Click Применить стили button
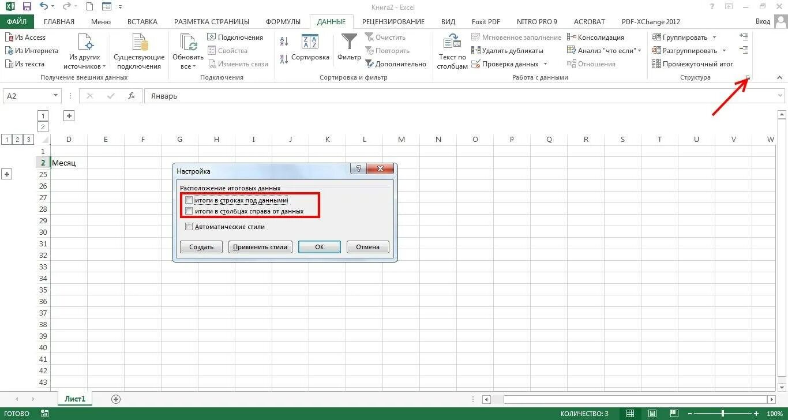Viewport: 788px width, 420px height. (261, 247)
